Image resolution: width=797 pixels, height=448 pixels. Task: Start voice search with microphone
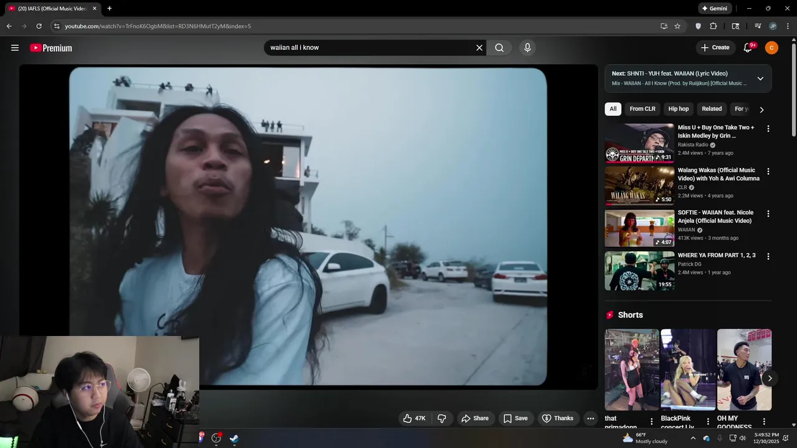(x=527, y=48)
